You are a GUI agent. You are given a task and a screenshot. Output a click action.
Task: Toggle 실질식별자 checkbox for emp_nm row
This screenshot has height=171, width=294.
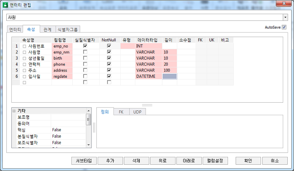tap(85, 52)
